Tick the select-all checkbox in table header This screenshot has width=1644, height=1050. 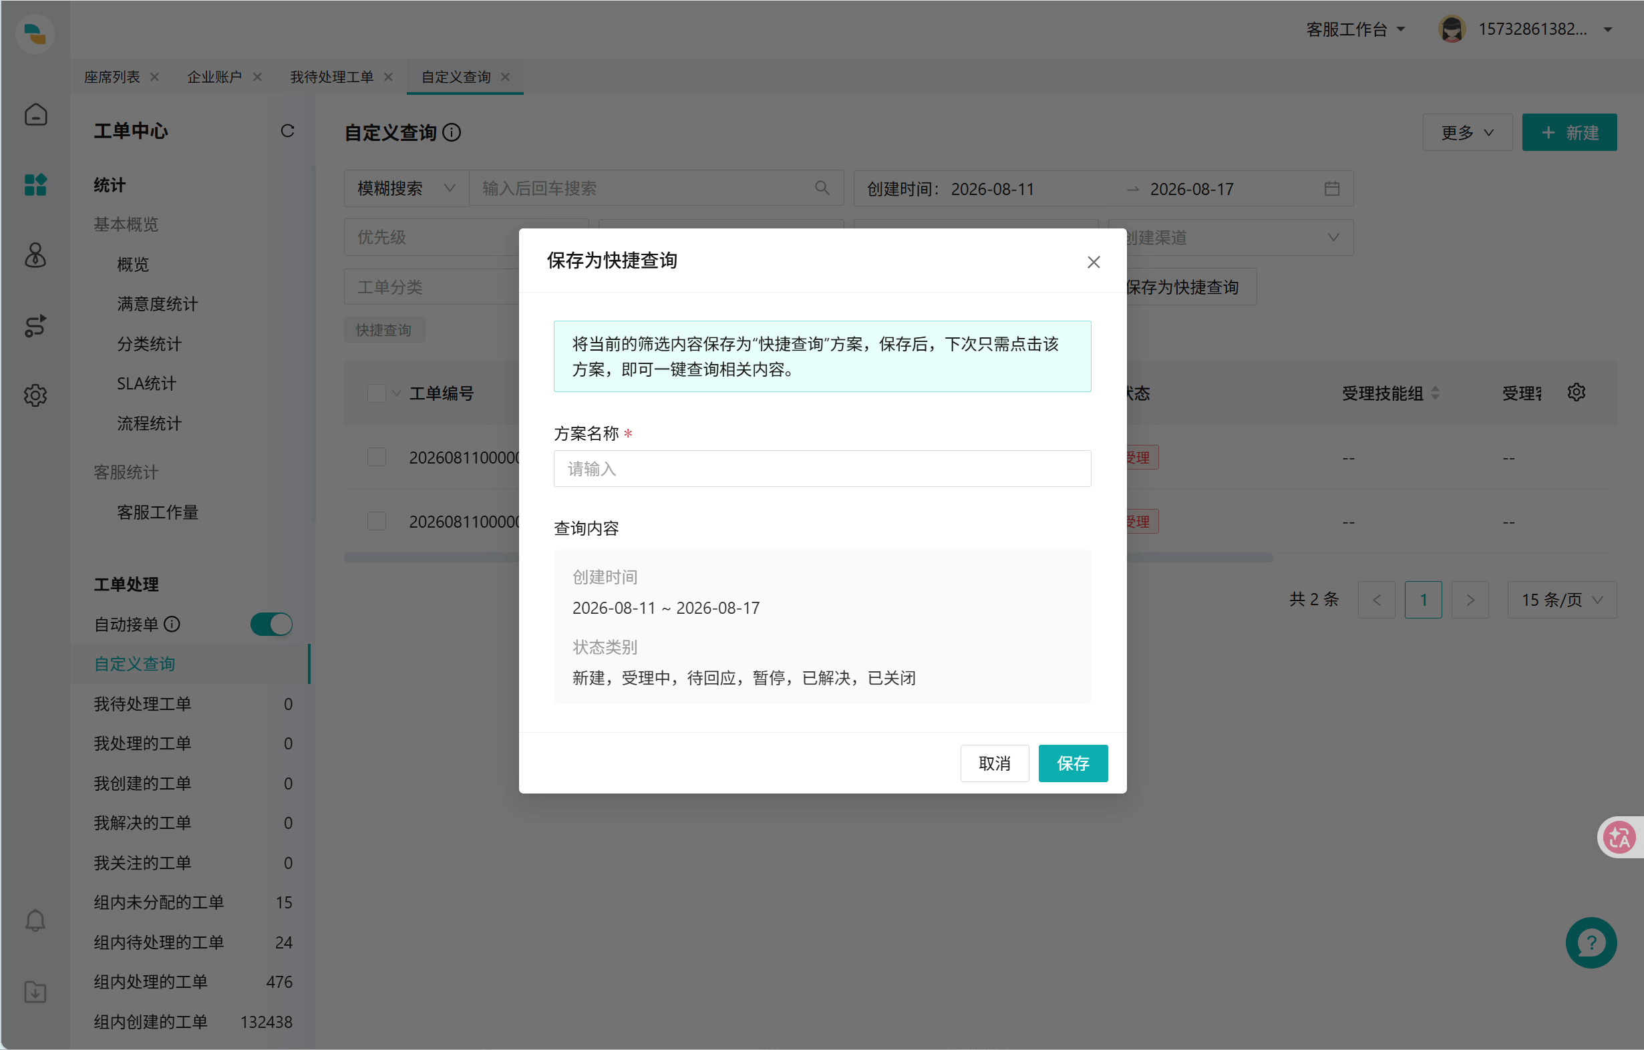click(x=376, y=393)
